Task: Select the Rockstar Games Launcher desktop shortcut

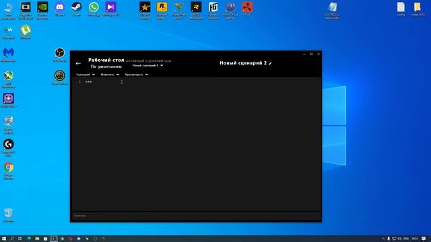Action: click(162, 11)
